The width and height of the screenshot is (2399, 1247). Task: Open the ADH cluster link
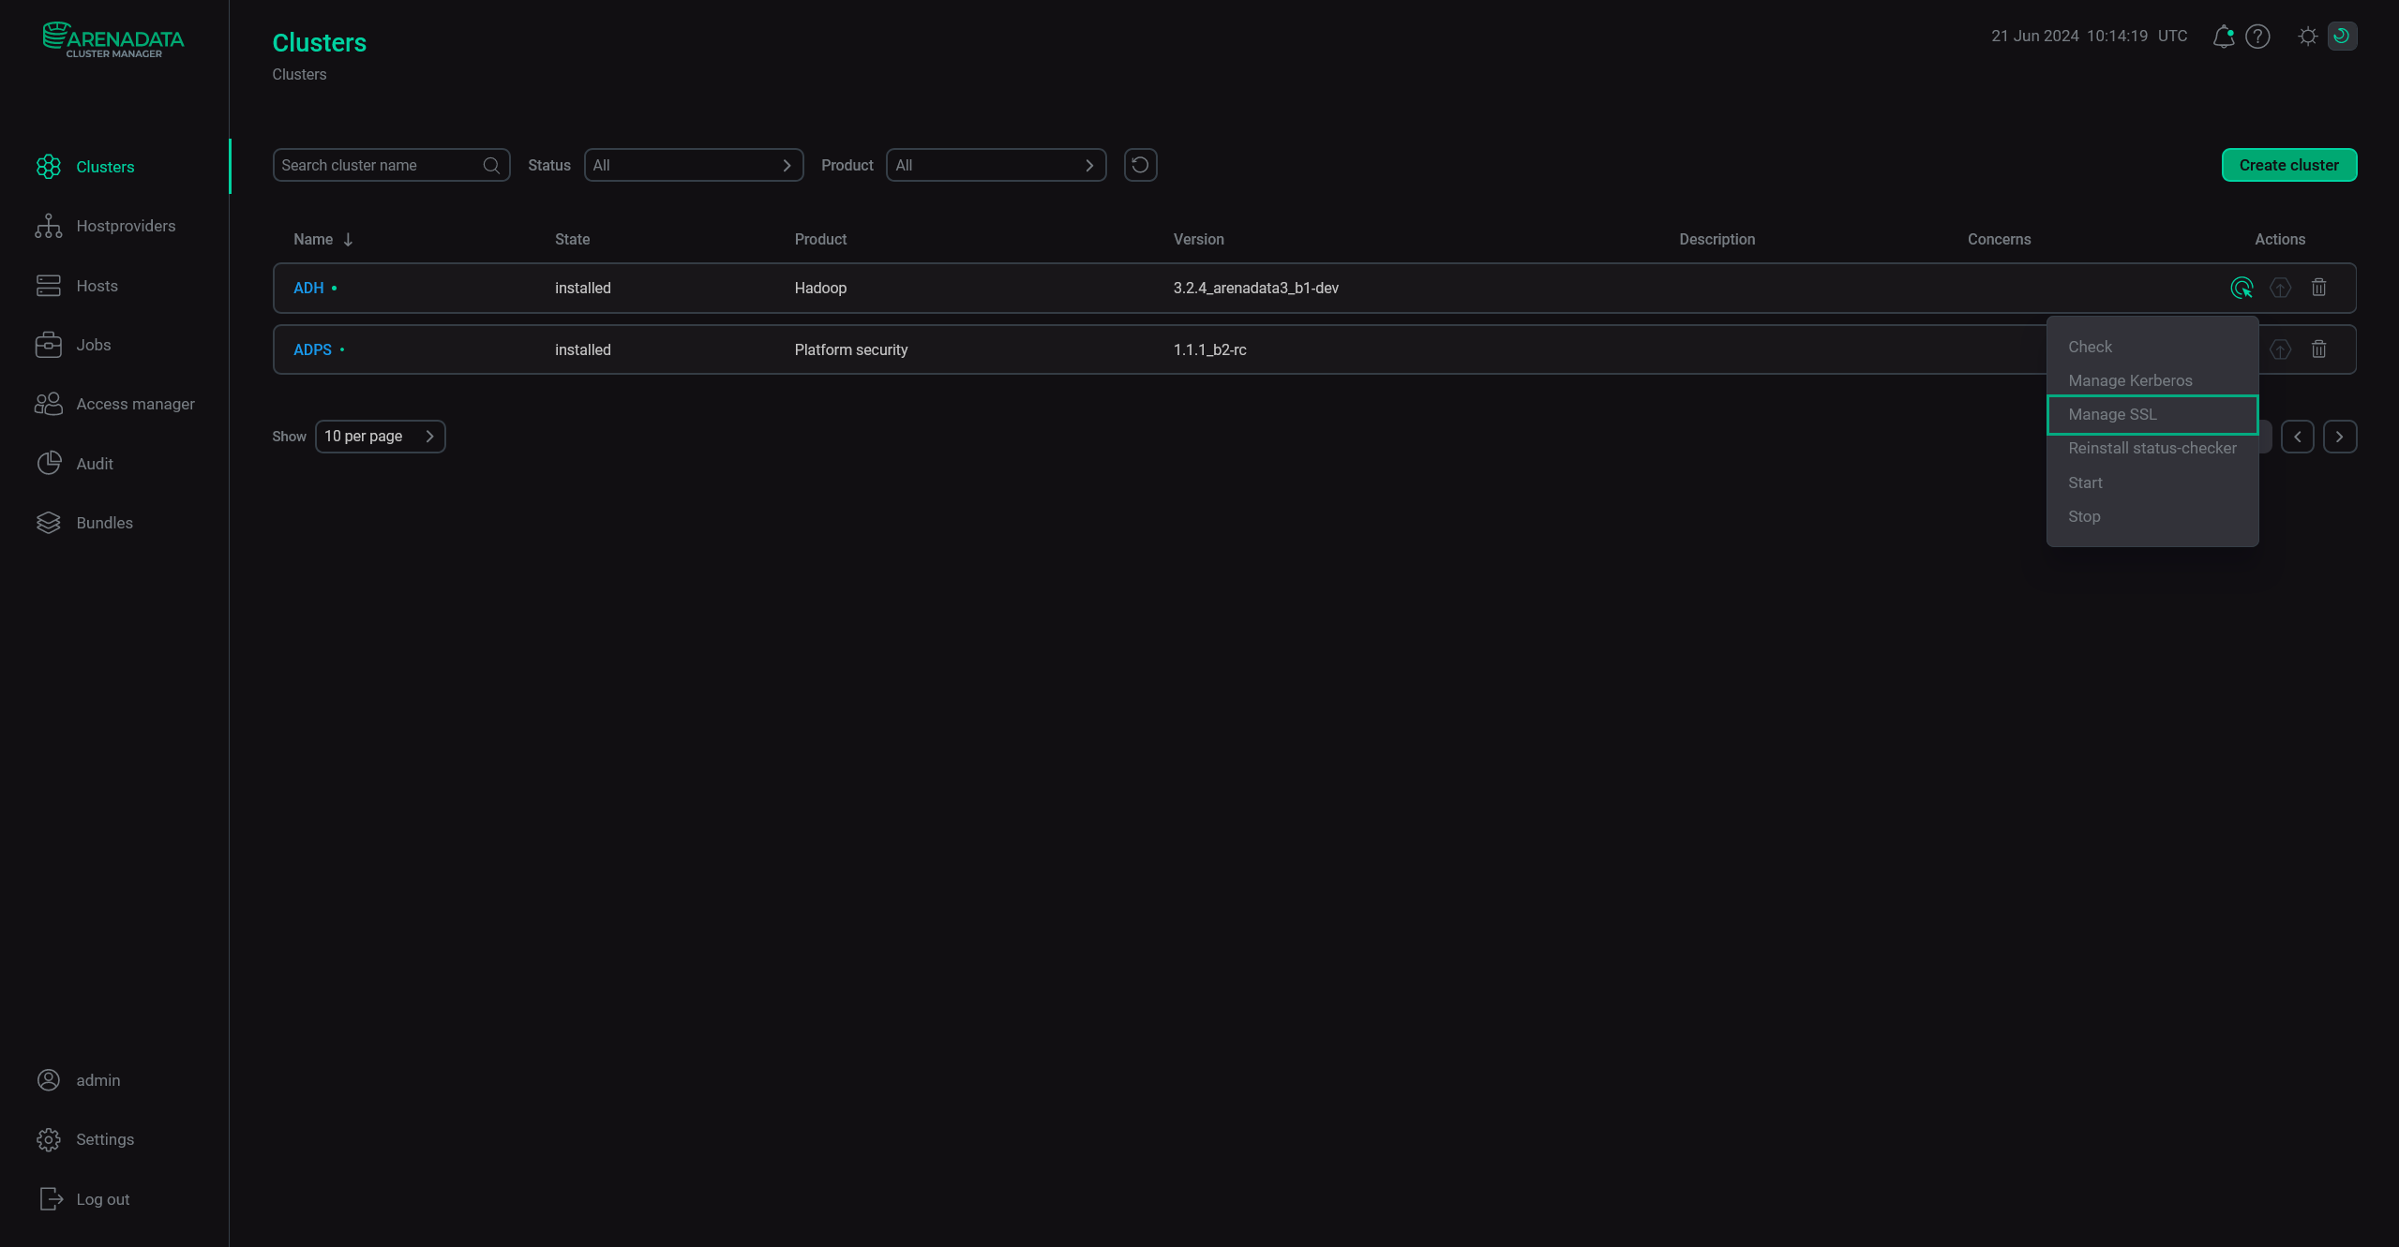click(x=308, y=288)
